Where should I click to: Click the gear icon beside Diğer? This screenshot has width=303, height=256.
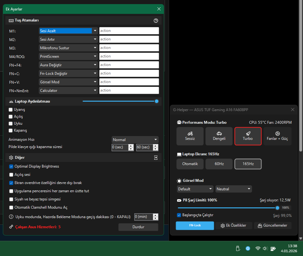click(x=11, y=158)
